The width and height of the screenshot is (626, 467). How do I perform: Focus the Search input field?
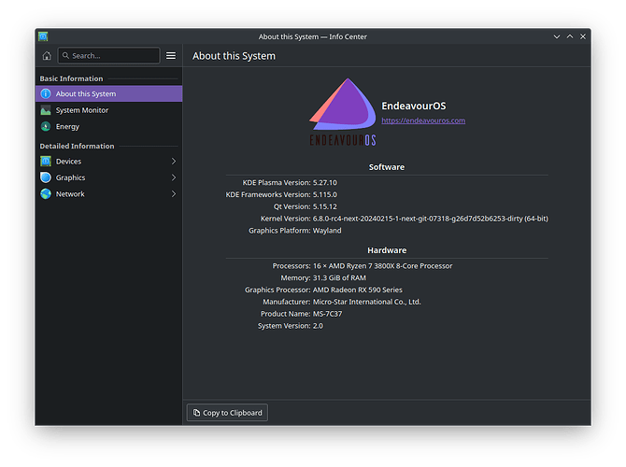click(108, 55)
